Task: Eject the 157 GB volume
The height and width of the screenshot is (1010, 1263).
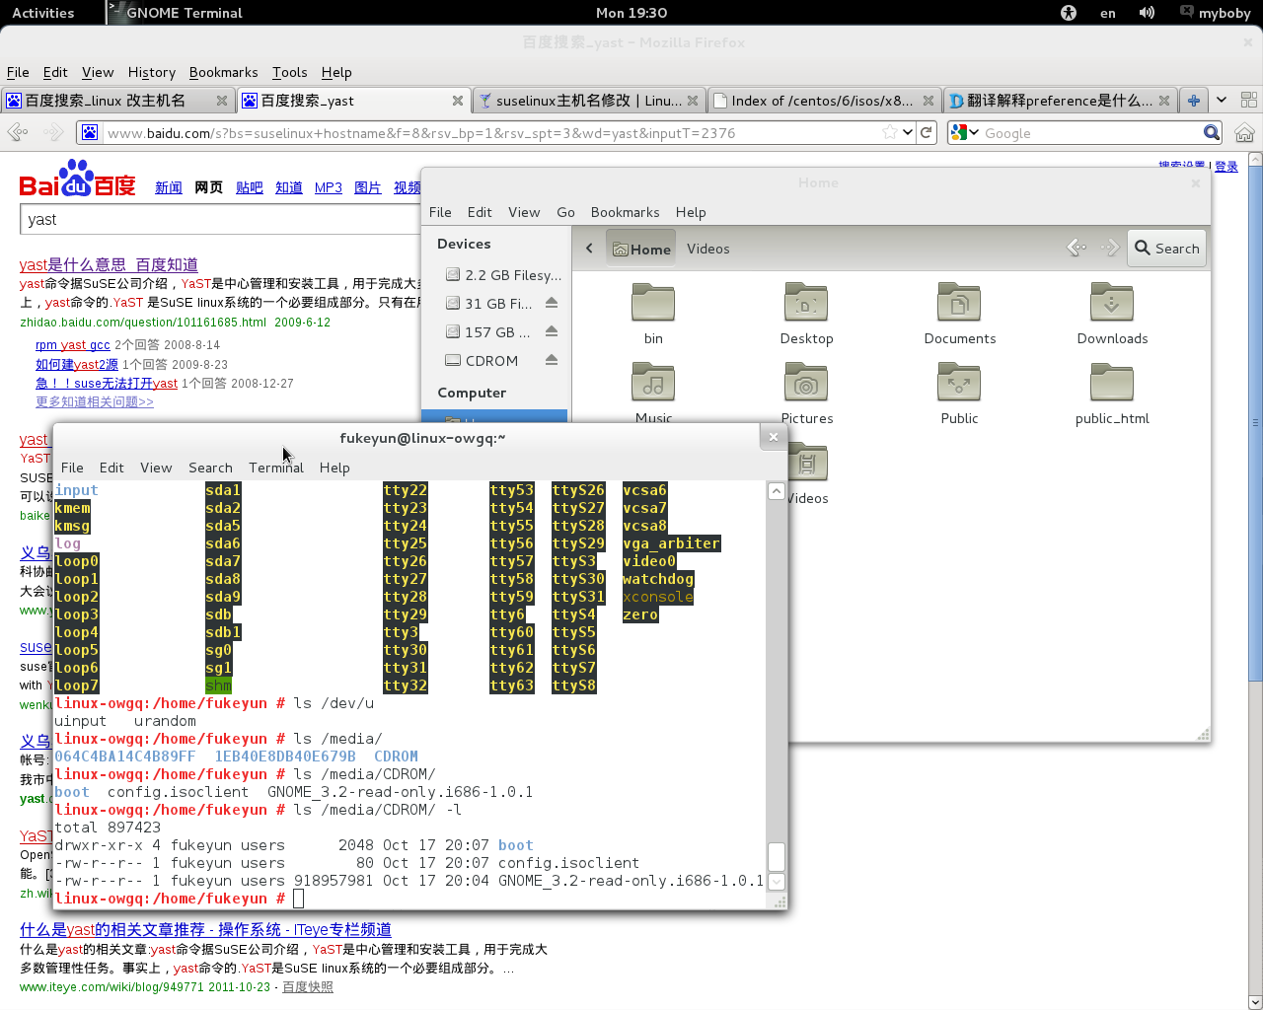Action: pos(552,331)
